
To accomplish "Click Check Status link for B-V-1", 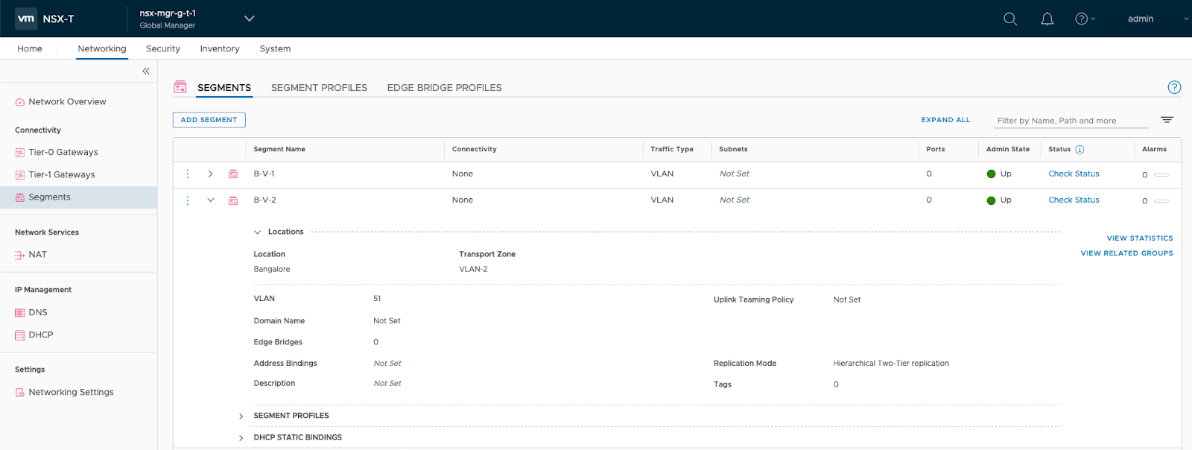I will click(x=1074, y=174).
